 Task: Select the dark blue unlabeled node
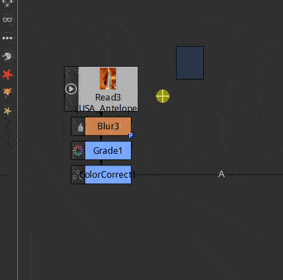pos(190,63)
